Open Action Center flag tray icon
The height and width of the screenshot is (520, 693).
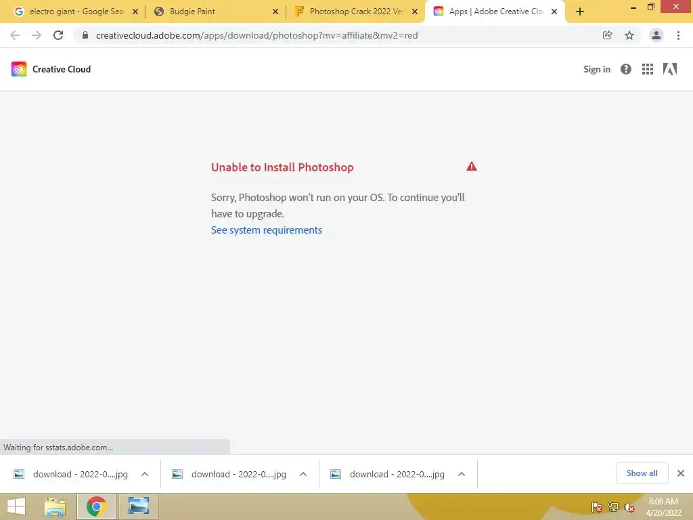[x=596, y=507]
